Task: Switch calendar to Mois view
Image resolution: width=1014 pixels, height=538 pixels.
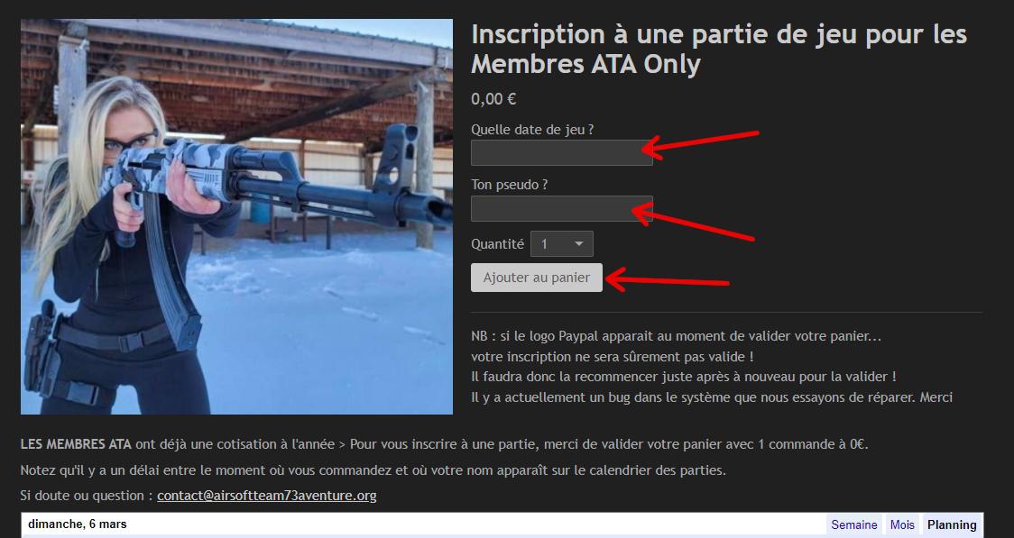Action: tap(902, 524)
